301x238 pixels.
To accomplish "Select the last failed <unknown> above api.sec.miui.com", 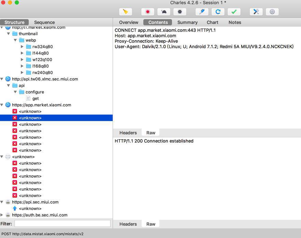I will point(27,196).
